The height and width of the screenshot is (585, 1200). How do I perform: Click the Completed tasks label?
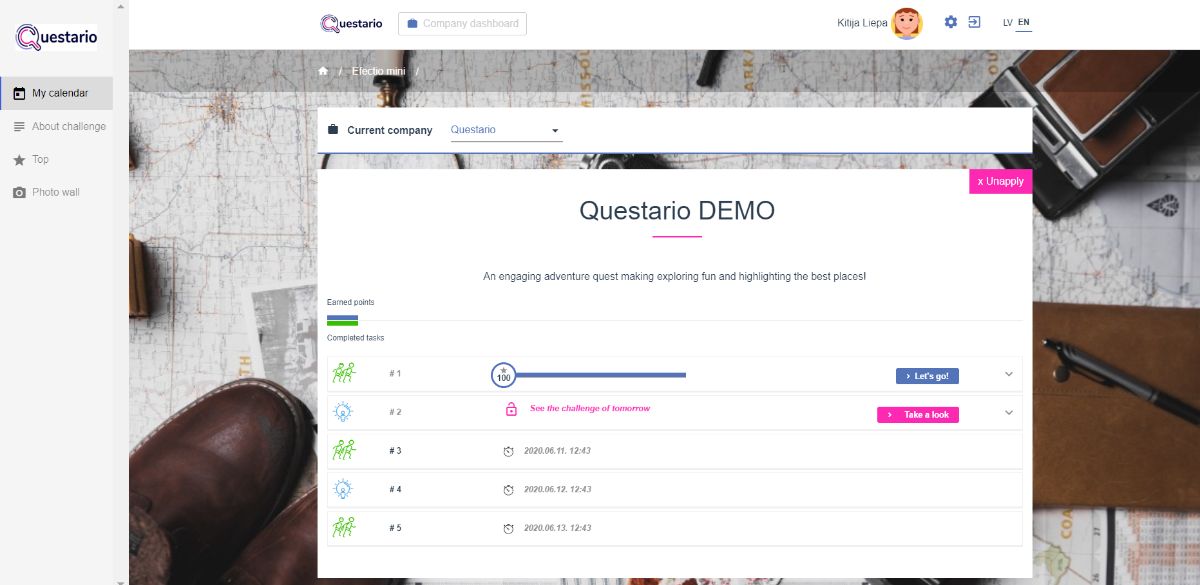pos(356,338)
